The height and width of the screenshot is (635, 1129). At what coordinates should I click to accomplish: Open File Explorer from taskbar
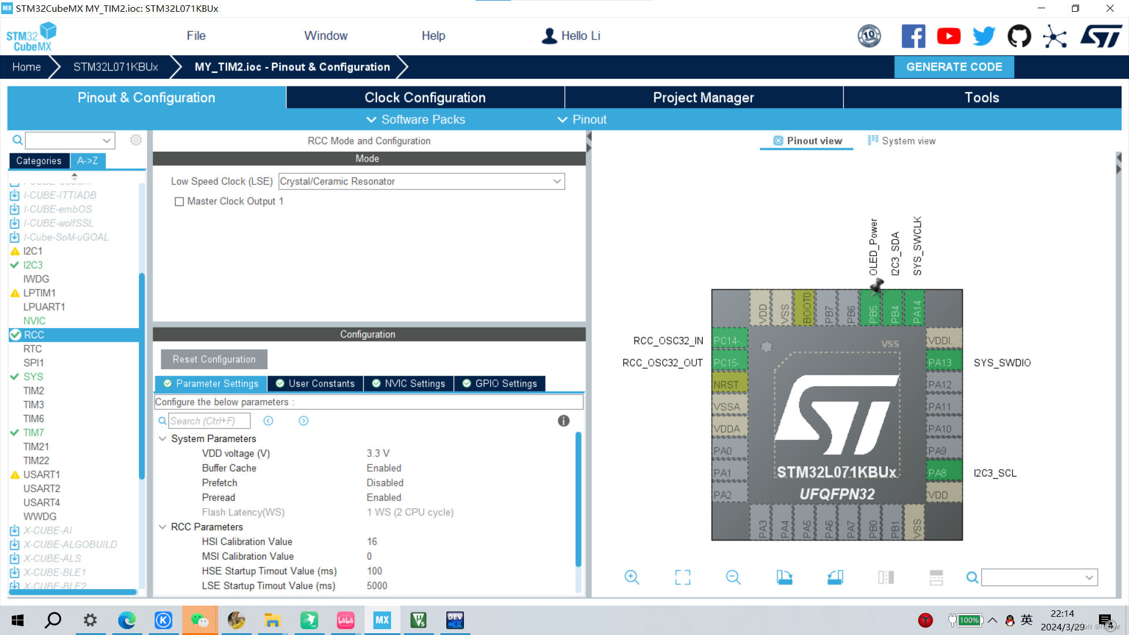coord(272,620)
